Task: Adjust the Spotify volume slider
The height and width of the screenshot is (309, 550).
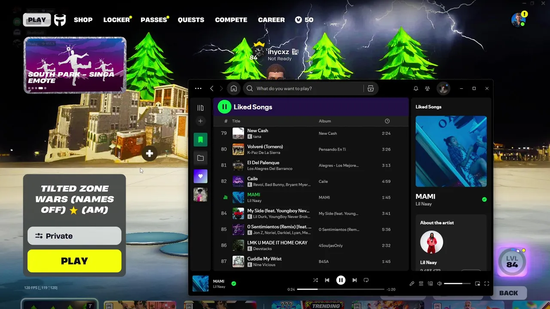Action: (x=457, y=284)
